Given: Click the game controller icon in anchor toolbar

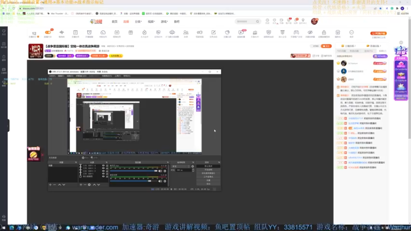Looking at the screenshot, I should tap(296, 32).
